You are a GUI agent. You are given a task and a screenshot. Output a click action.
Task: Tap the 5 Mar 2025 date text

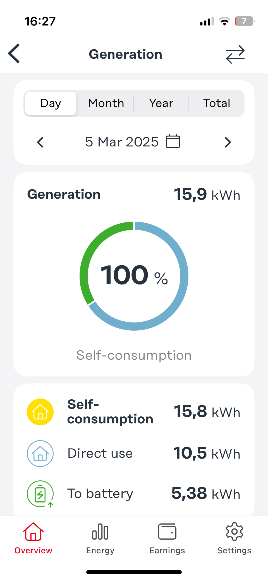coord(122,142)
